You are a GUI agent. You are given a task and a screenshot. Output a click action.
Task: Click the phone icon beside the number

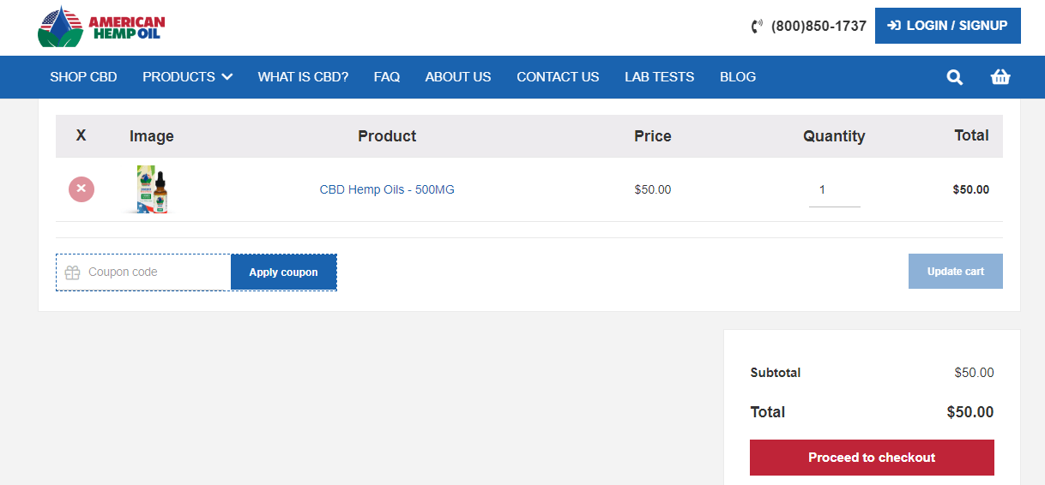tap(757, 27)
